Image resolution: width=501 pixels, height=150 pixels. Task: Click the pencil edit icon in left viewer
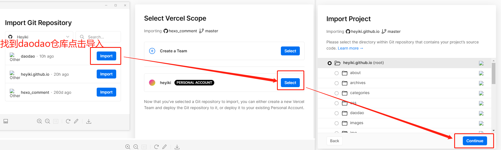(76, 121)
